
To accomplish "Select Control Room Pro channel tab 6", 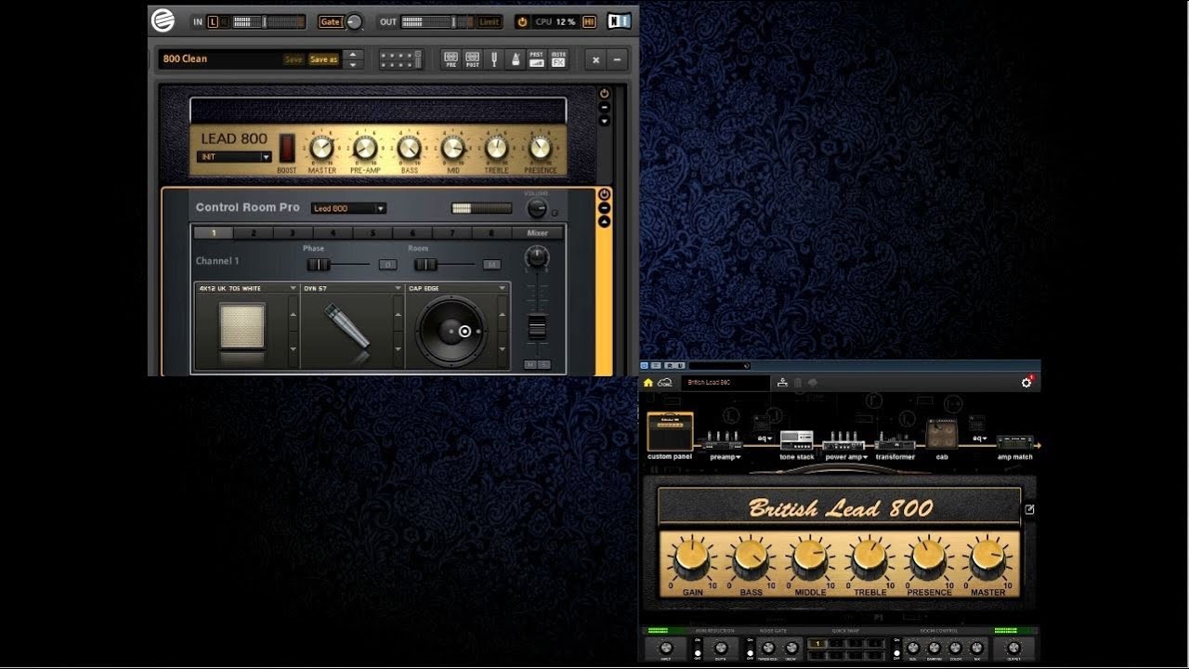I will click(412, 233).
